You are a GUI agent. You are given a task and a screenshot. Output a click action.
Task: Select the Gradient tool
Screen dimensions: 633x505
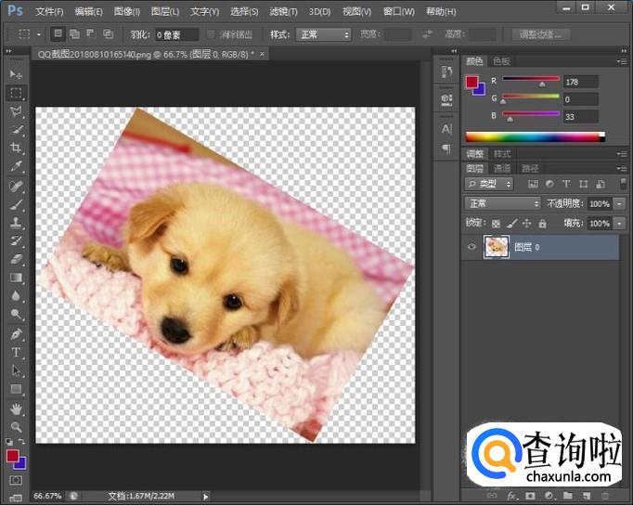[17, 278]
